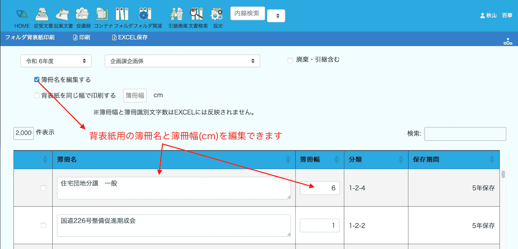
Task: Click EXCEL保存 in the sub-menu bar
Action: pyautogui.click(x=129, y=38)
